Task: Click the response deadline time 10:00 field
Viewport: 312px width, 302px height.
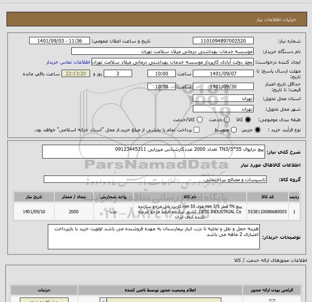Action: (162, 74)
